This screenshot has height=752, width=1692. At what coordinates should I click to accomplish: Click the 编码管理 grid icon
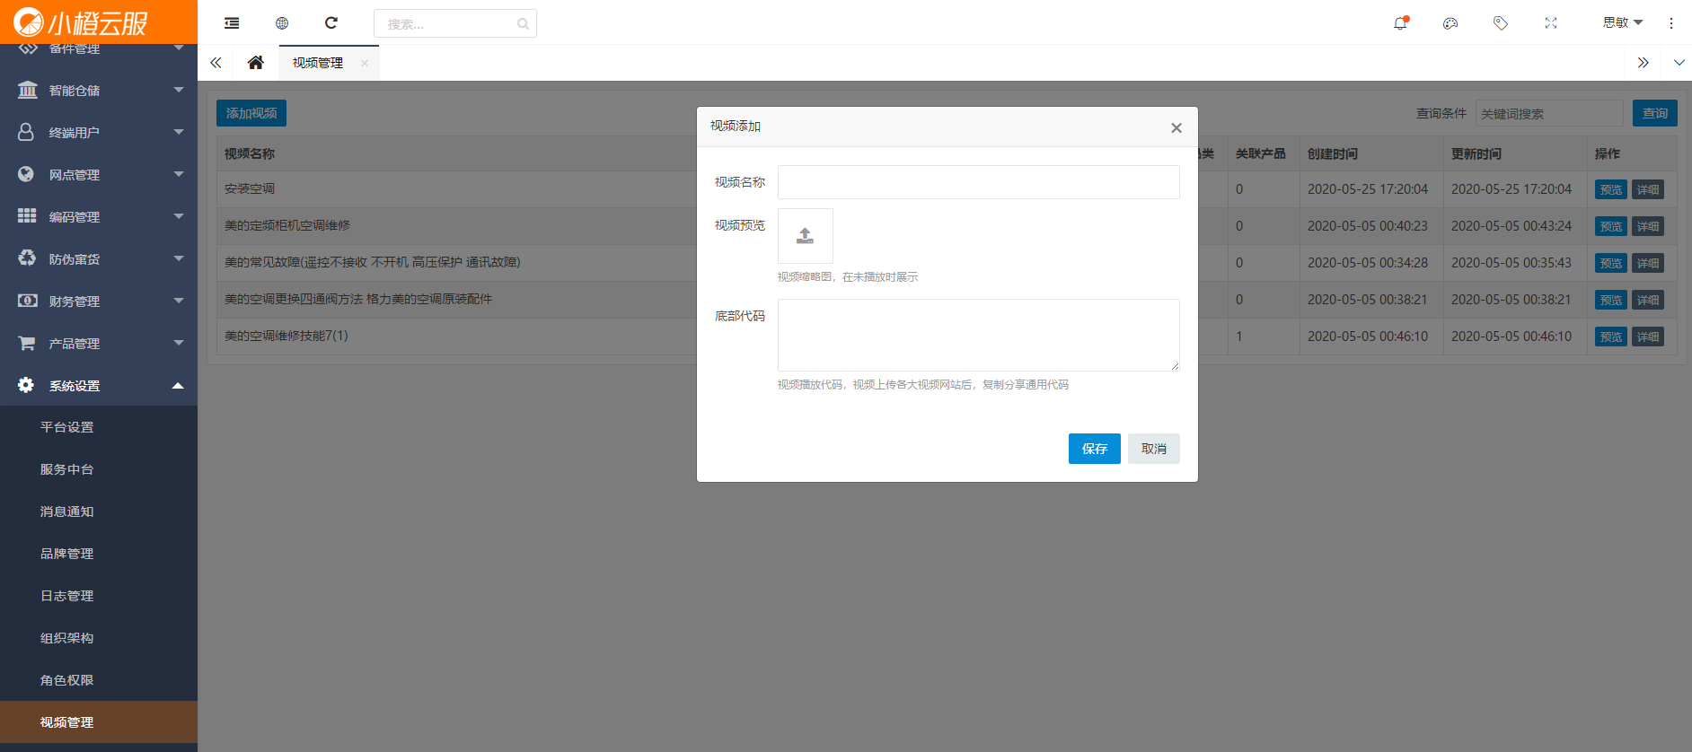27,216
